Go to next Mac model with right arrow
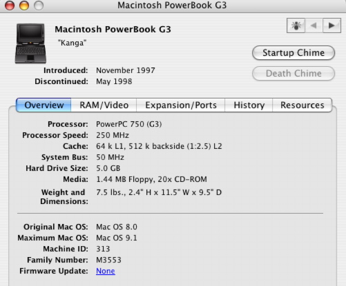 [331, 25]
